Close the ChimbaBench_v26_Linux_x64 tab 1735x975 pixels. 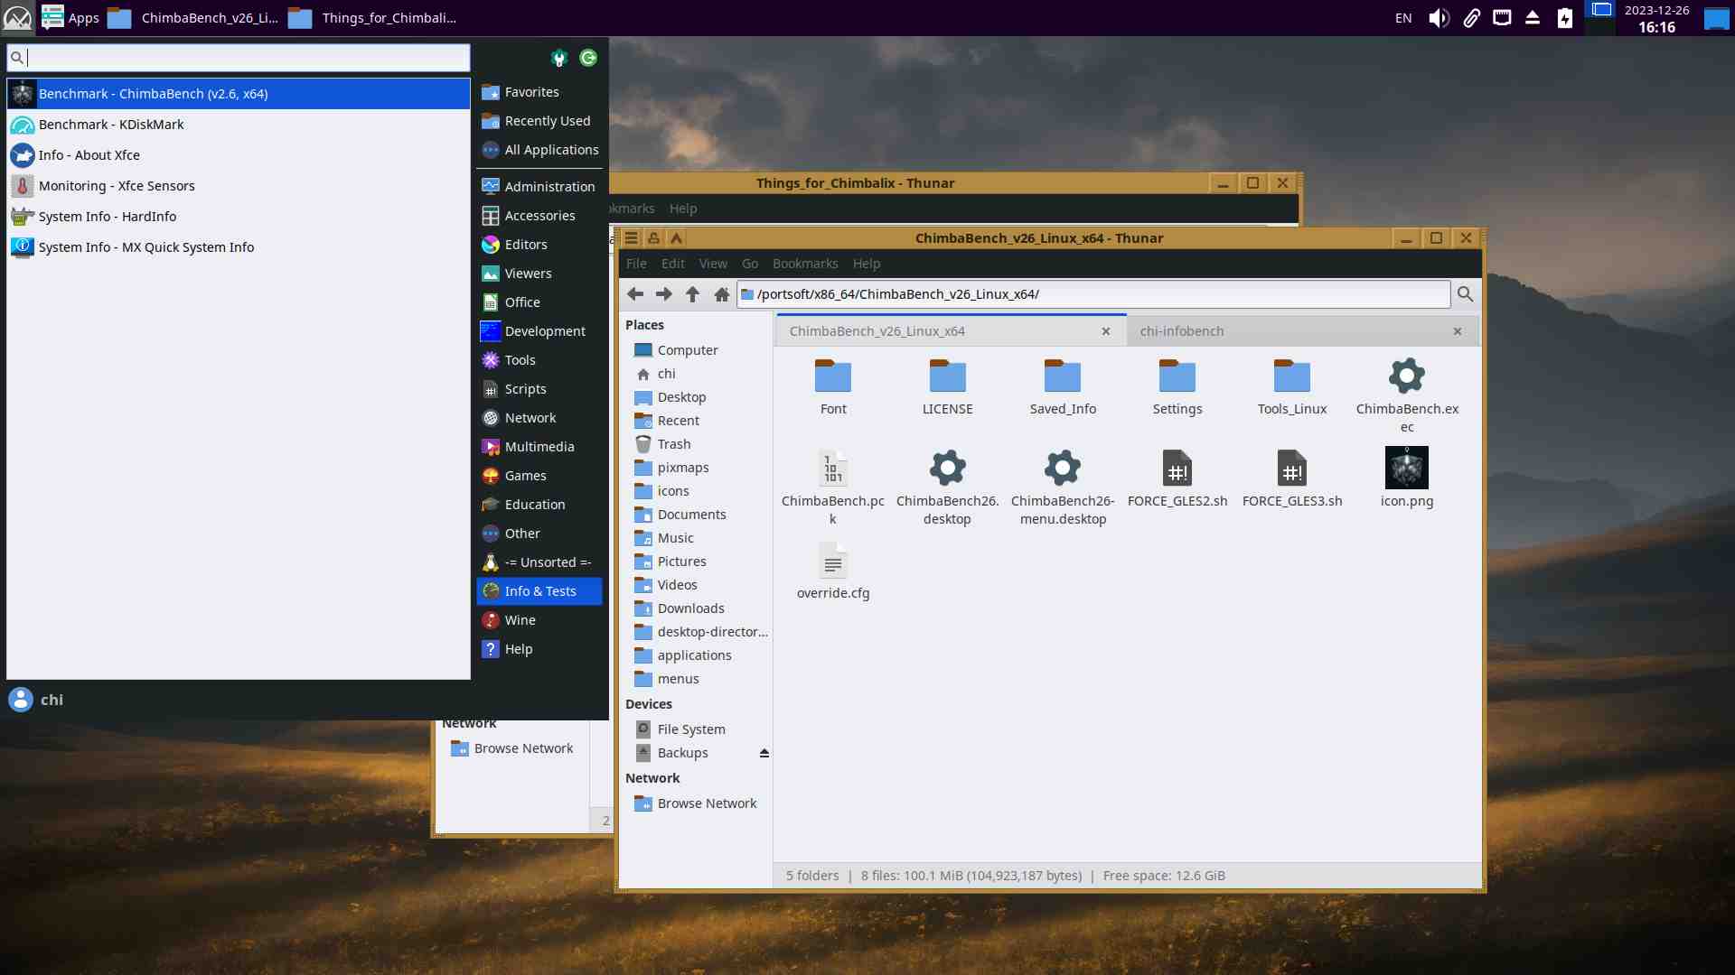coord(1105,331)
